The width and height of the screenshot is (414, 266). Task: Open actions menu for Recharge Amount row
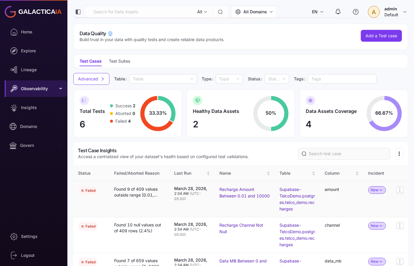pyautogui.click(x=400, y=190)
